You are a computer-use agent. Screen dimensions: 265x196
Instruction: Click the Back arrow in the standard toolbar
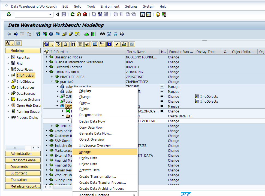(x=58, y=14)
